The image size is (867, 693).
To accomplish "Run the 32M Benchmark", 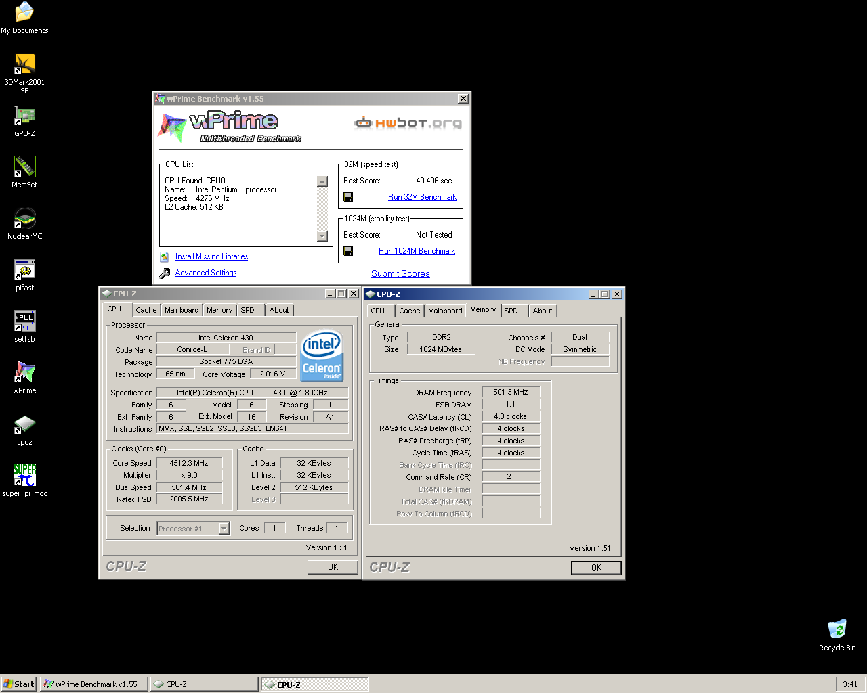I will pos(422,197).
